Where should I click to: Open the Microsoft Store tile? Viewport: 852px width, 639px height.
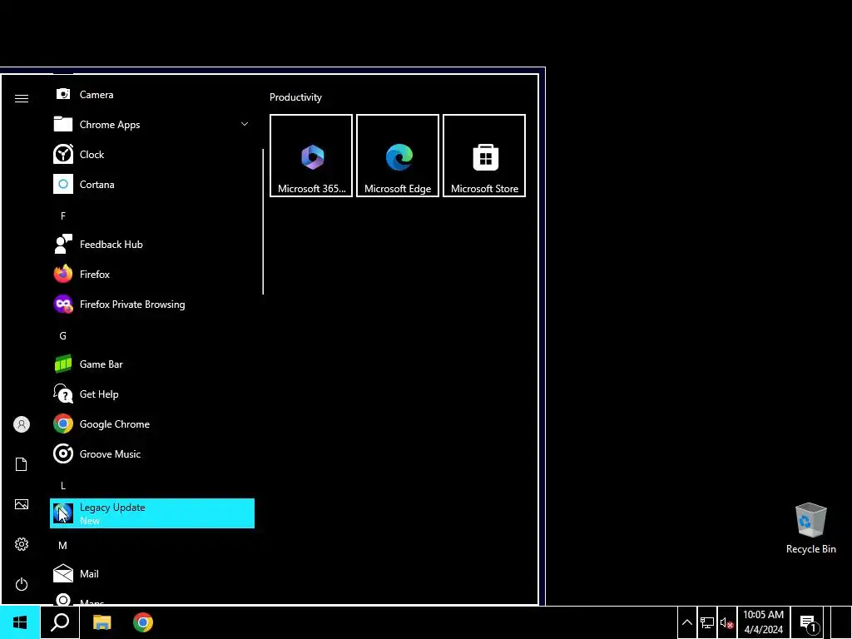[484, 156]
